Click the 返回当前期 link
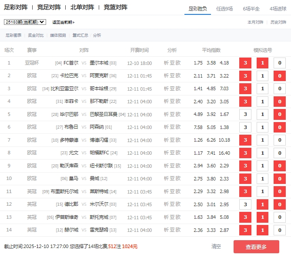Viewport: 291px width, 255px height. coord(63,22)
